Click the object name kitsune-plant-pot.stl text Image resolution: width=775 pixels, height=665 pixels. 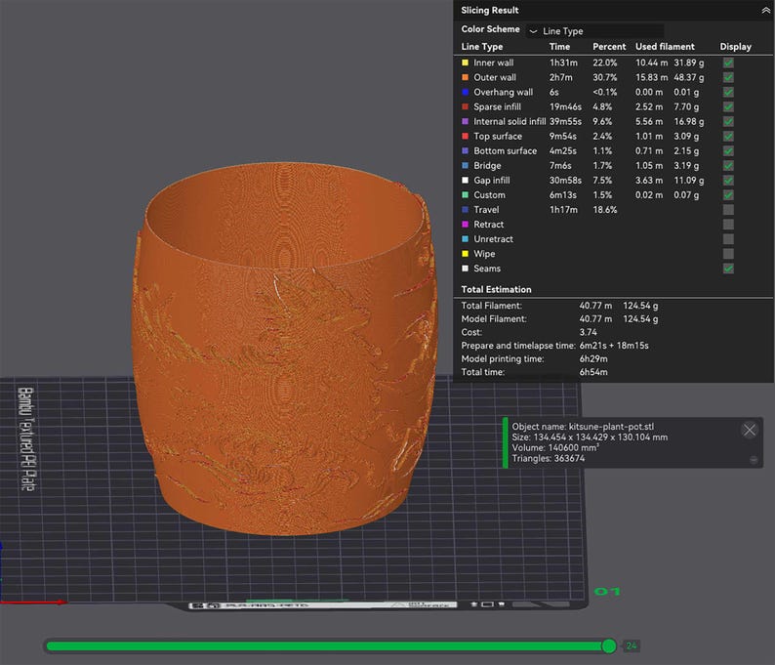coord(611,426)
